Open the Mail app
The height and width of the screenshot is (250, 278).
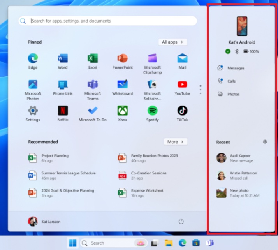click(182, 61)
